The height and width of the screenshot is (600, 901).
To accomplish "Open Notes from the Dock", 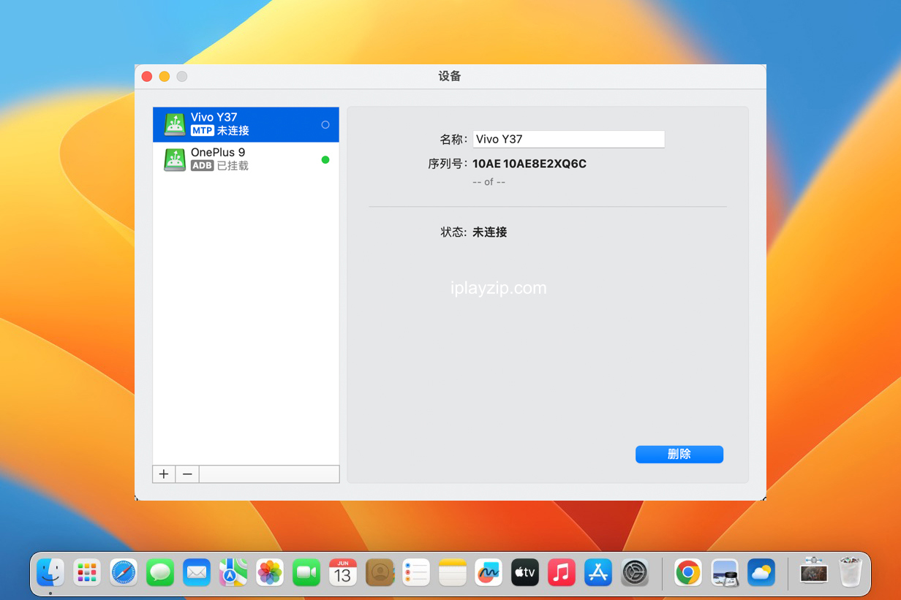I will pos(453,572).
